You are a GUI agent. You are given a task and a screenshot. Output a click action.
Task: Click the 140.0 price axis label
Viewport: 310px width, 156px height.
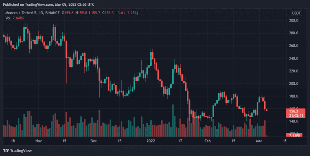click(293, 121)
